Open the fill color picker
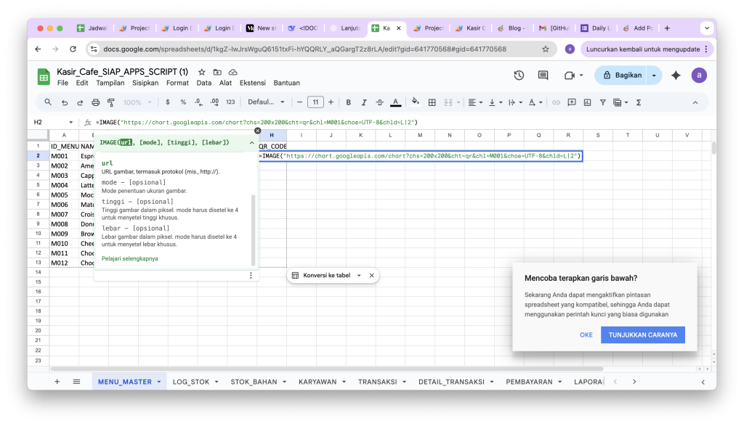This screenshot has height=426, width=744. click(x=415, y=102)
